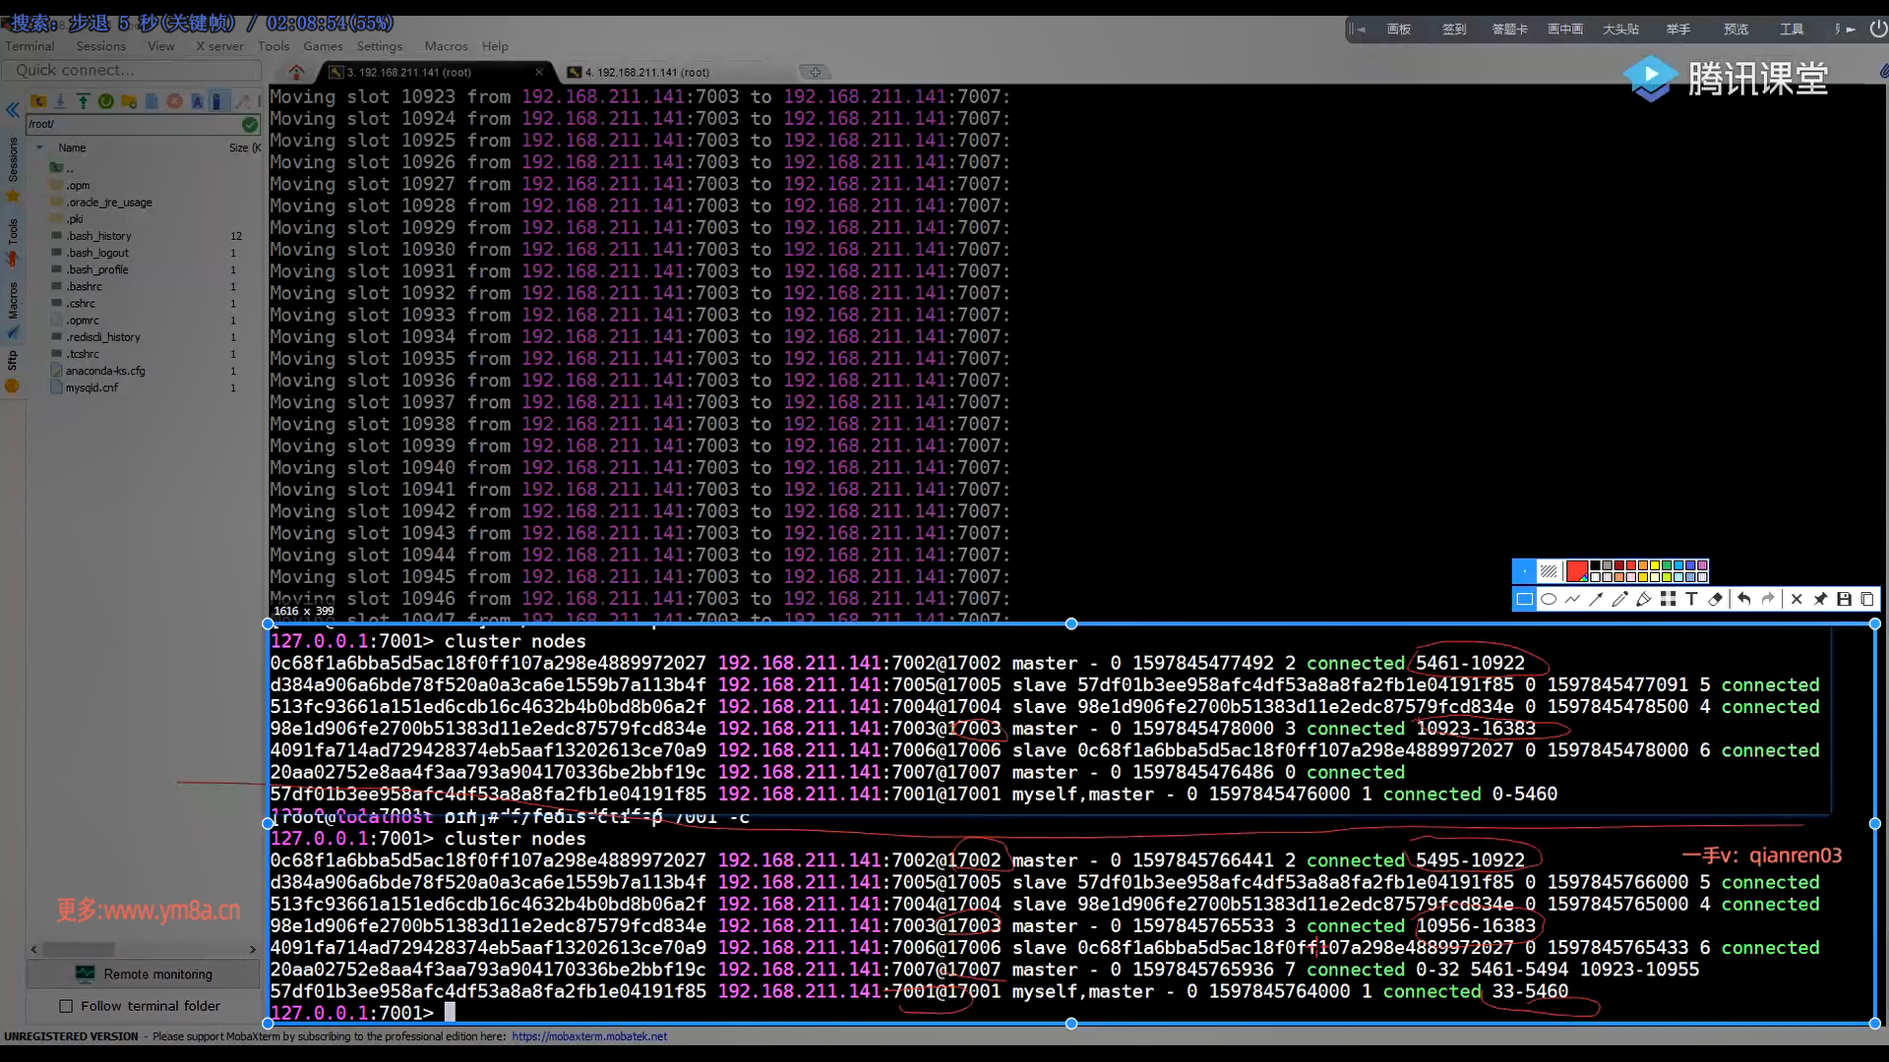Expand the Name column sort arrow
Screen dimensions: 1889x1062
coord(40,147)
